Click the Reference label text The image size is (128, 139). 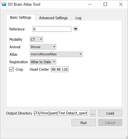click(x=17, y=29)
